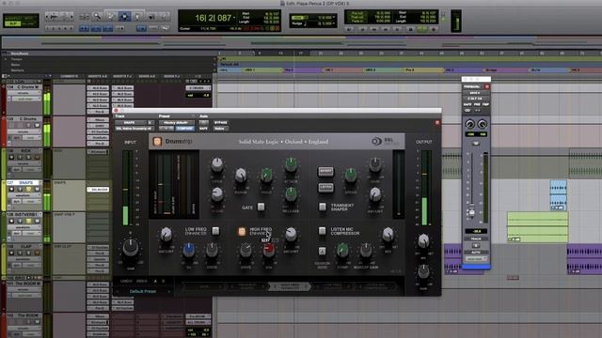The height and width of the screenshot is (338, 602).
Task: Click the transport Play button
Action: (x=422, y=29)
